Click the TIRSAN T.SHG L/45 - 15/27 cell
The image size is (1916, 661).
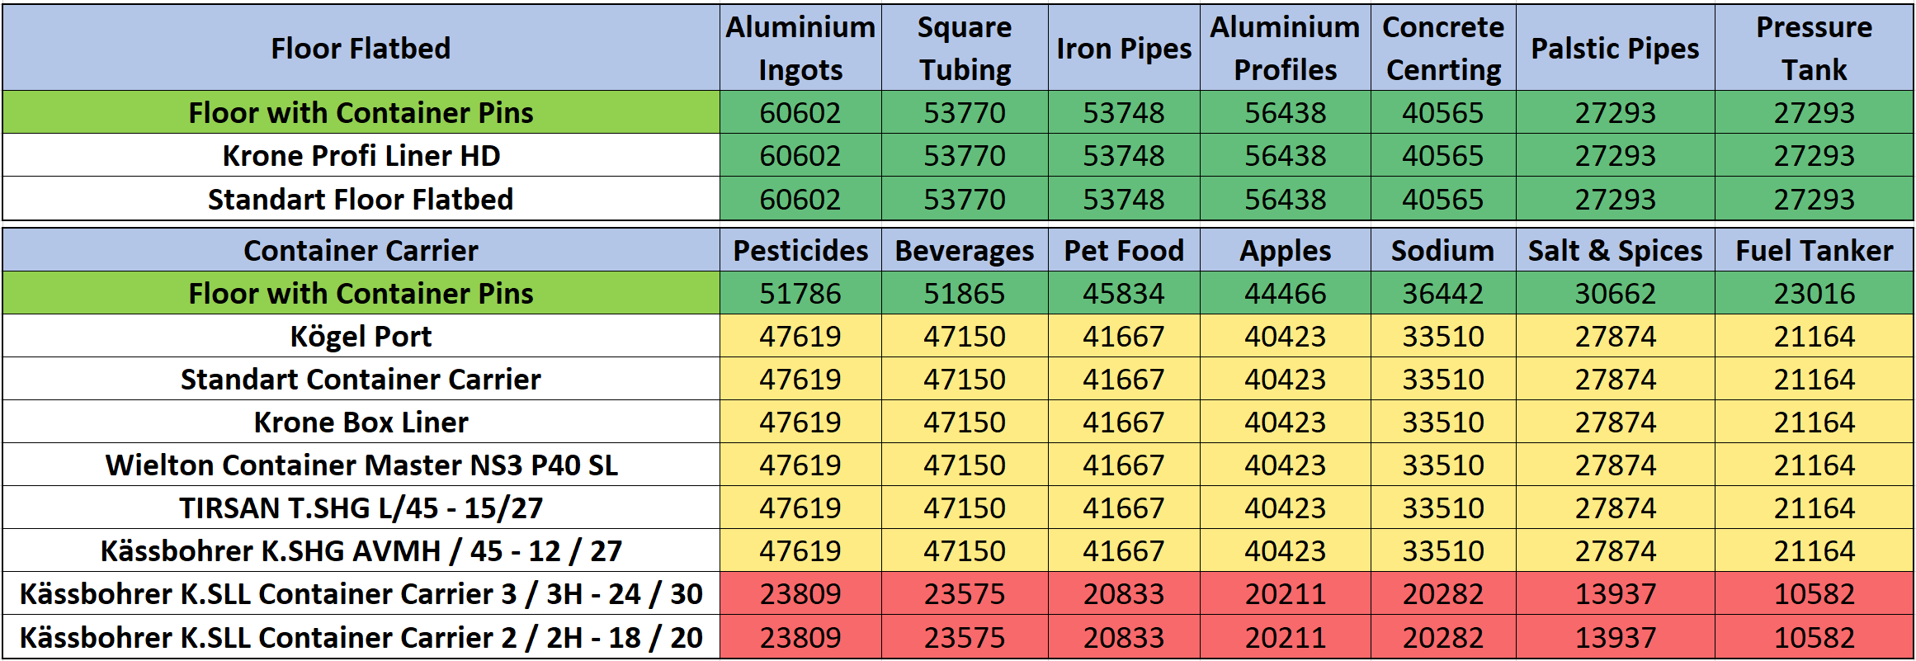click(361, 508)
